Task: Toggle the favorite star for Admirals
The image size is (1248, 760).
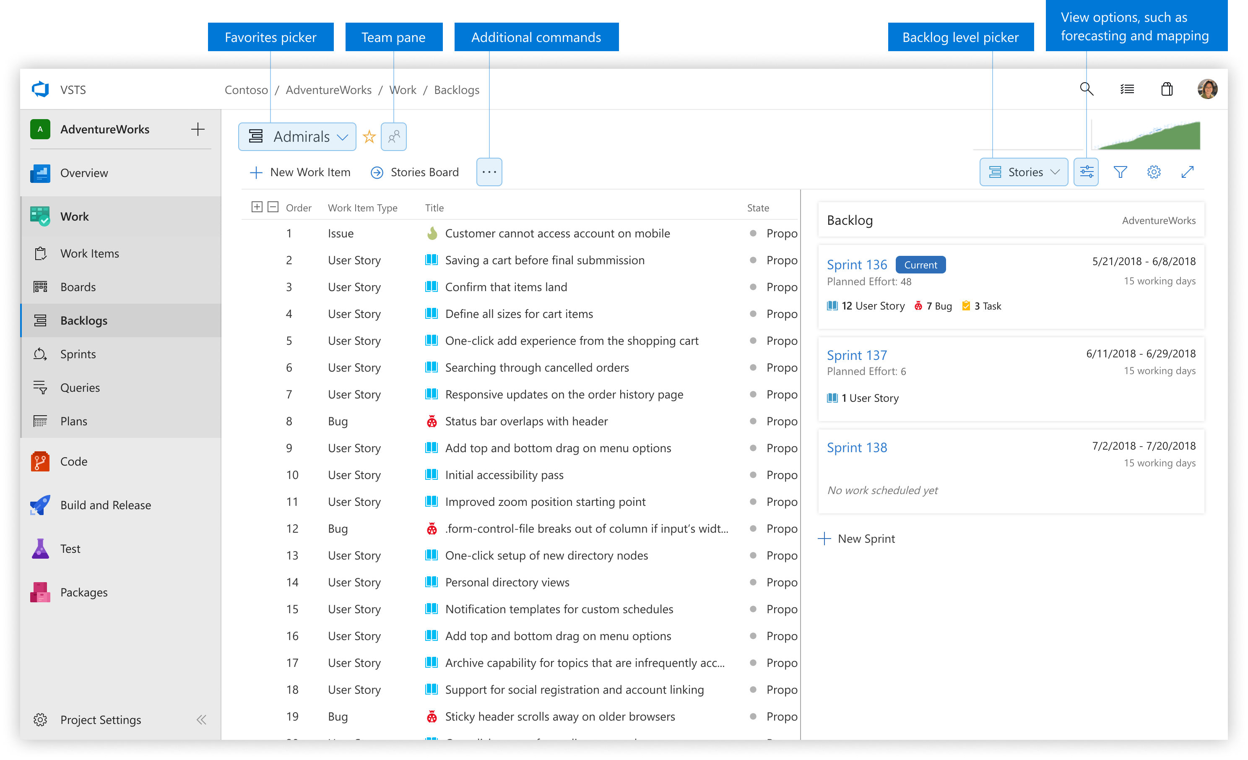Action: [x=369, y=137]
